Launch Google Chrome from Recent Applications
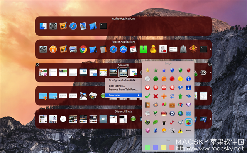The height and width of the screenshot is (153, 247). (x=83, y=49)
